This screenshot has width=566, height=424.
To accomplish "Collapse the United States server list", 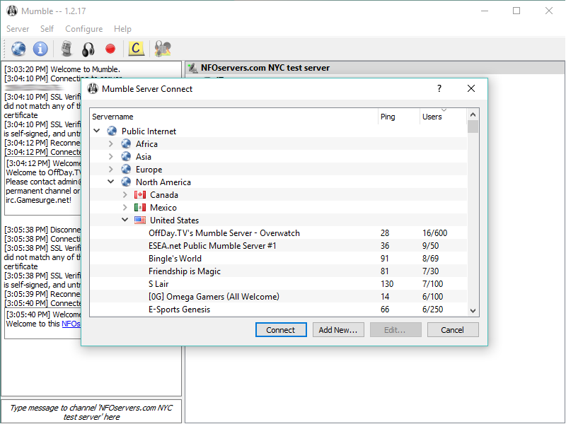I will [125, 220].
